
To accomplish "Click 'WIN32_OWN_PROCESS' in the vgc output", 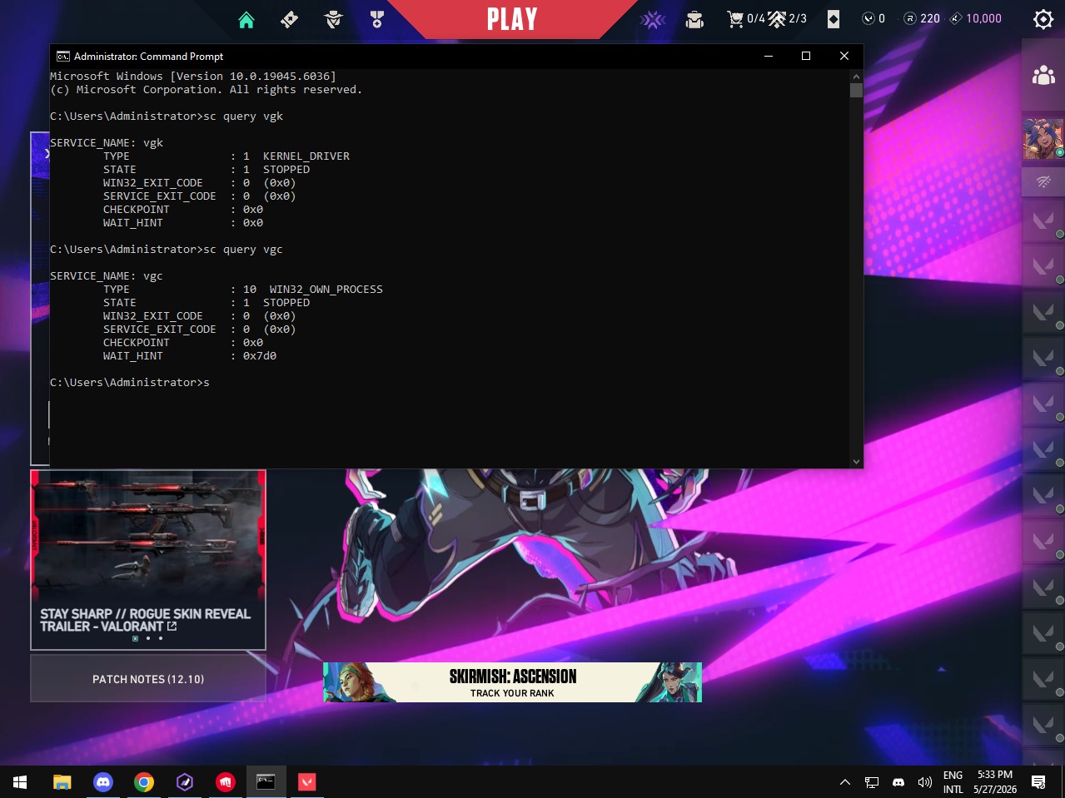I will (x=326, y=290).
